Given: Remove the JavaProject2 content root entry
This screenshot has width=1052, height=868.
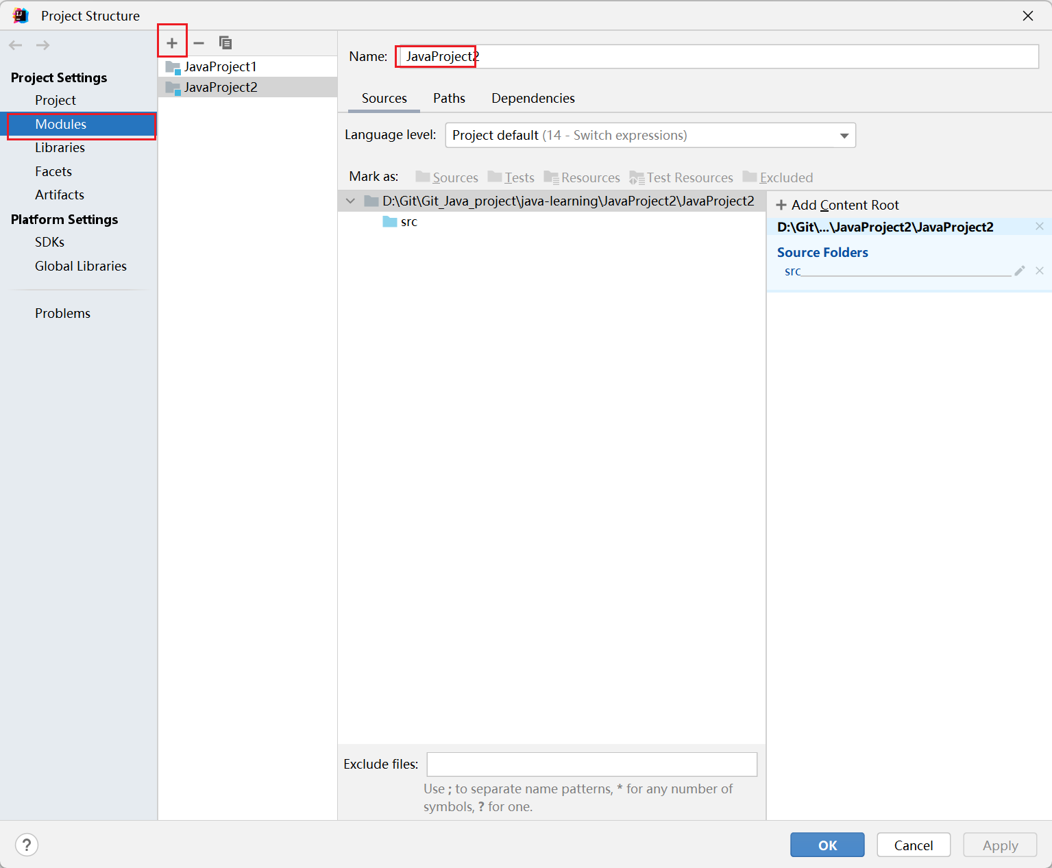Looking at the screenshot, I should click(x=1040, y=226).
